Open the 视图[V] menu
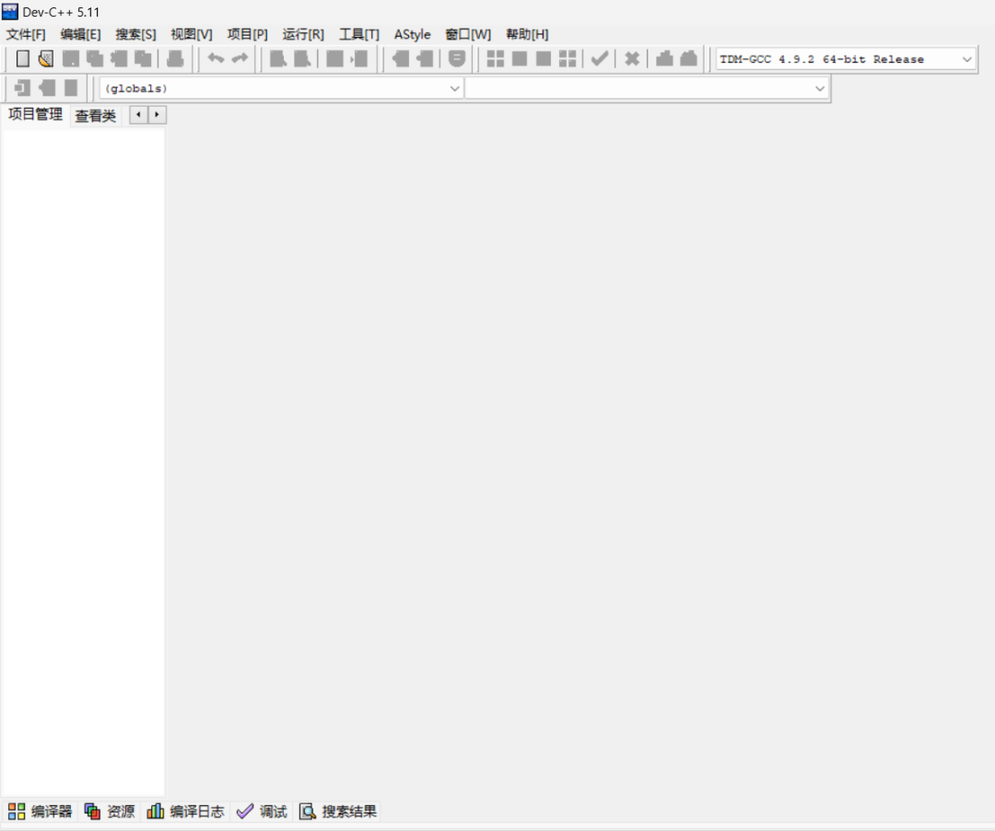Screen dimensions: 995x831 [192, 34]
